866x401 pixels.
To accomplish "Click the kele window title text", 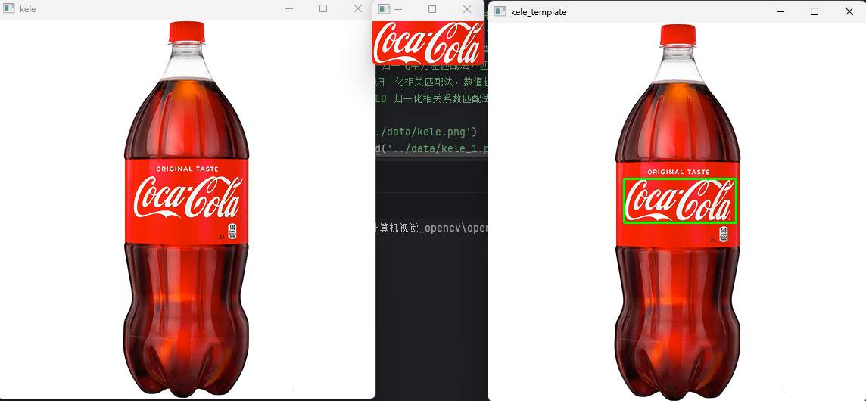I will pos(27,9).
